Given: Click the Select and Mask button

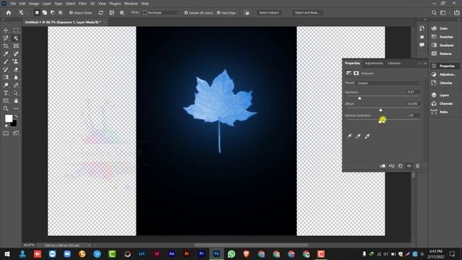Looking at the screenshot, I should (x=308, y=13).
